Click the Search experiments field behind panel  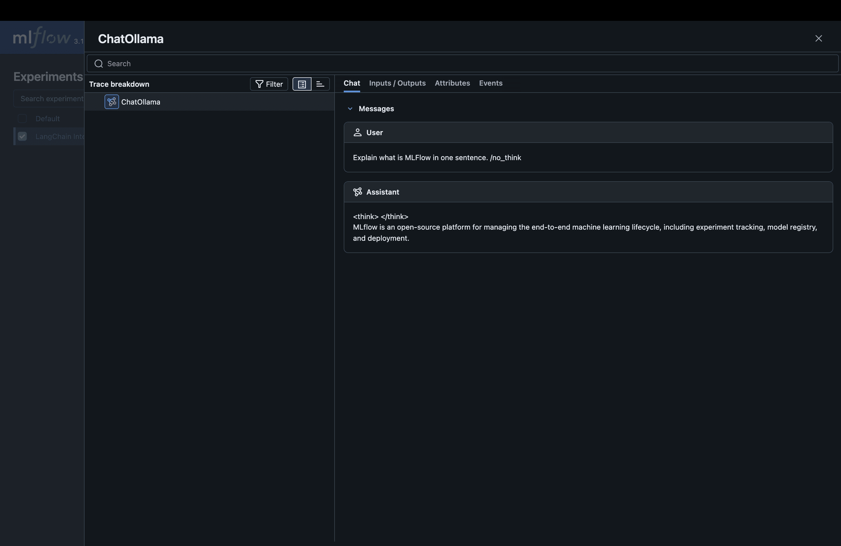(x=49, y=98)
